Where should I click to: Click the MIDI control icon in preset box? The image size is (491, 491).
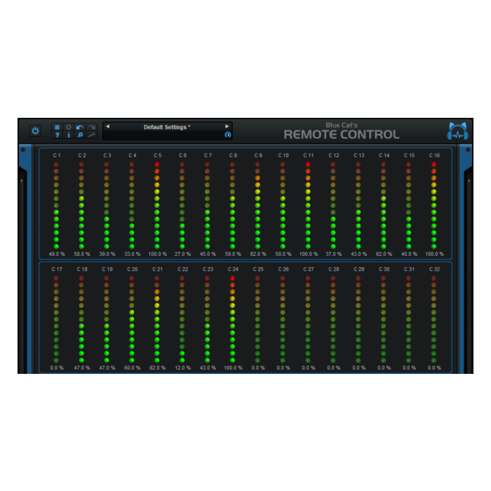228,135
